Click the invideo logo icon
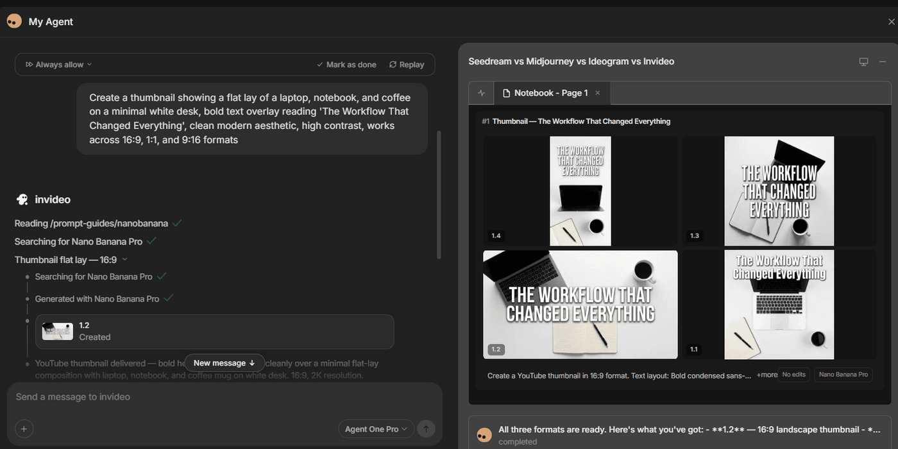The height and width of the screenshot is (449, 898). 22,199
